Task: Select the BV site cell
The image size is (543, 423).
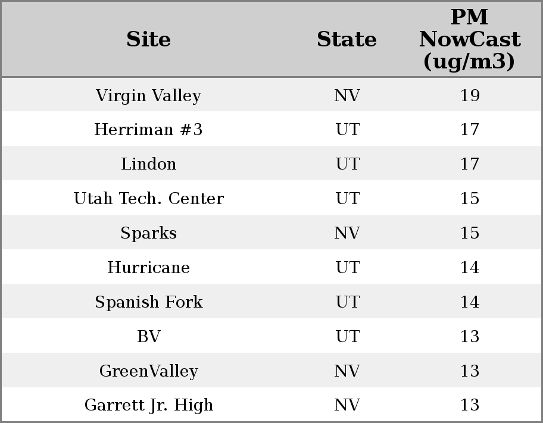Action: 149,336
